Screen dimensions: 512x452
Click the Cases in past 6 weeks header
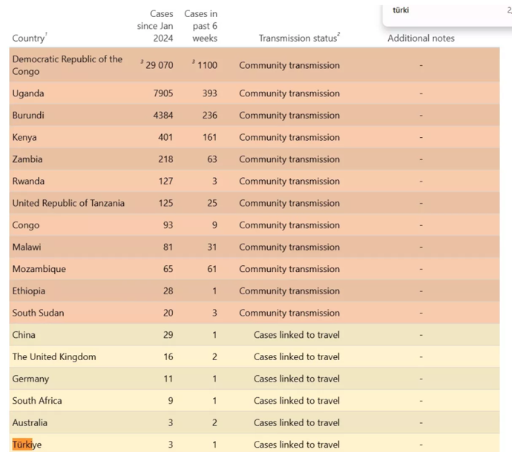pos(201,26)
